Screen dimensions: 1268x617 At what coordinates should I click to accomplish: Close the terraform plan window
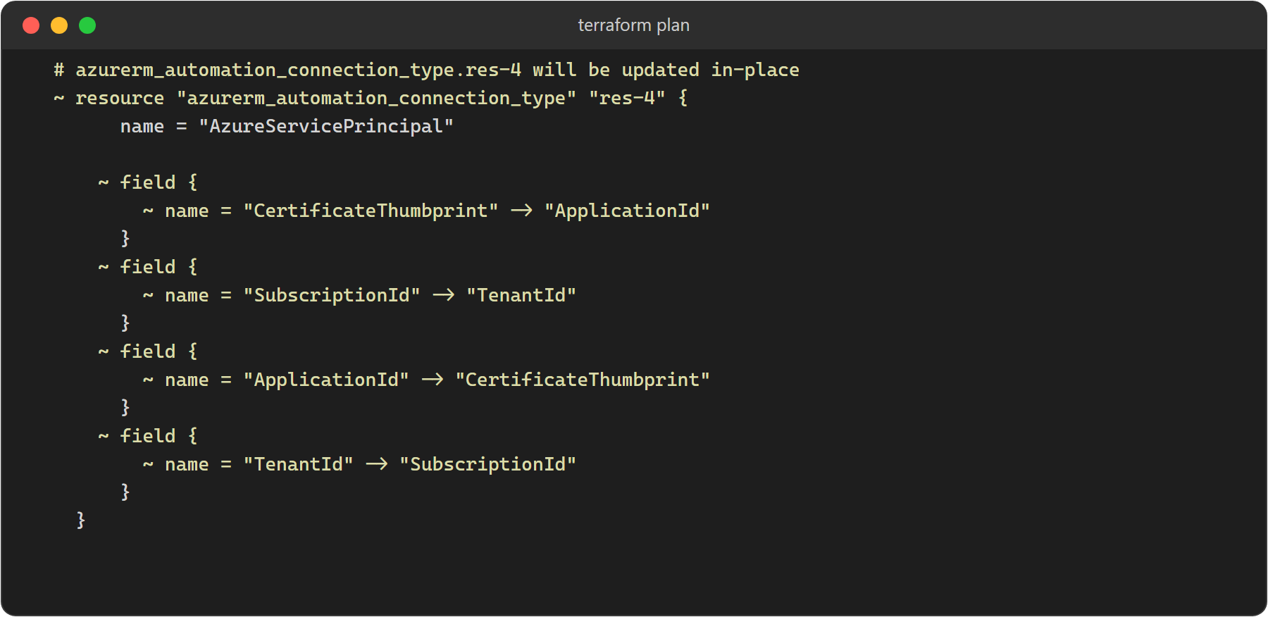coord(31,25)
